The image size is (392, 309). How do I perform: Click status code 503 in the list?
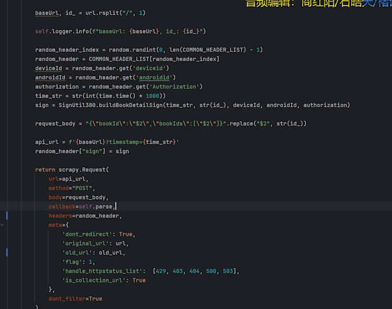pos(228,272)
